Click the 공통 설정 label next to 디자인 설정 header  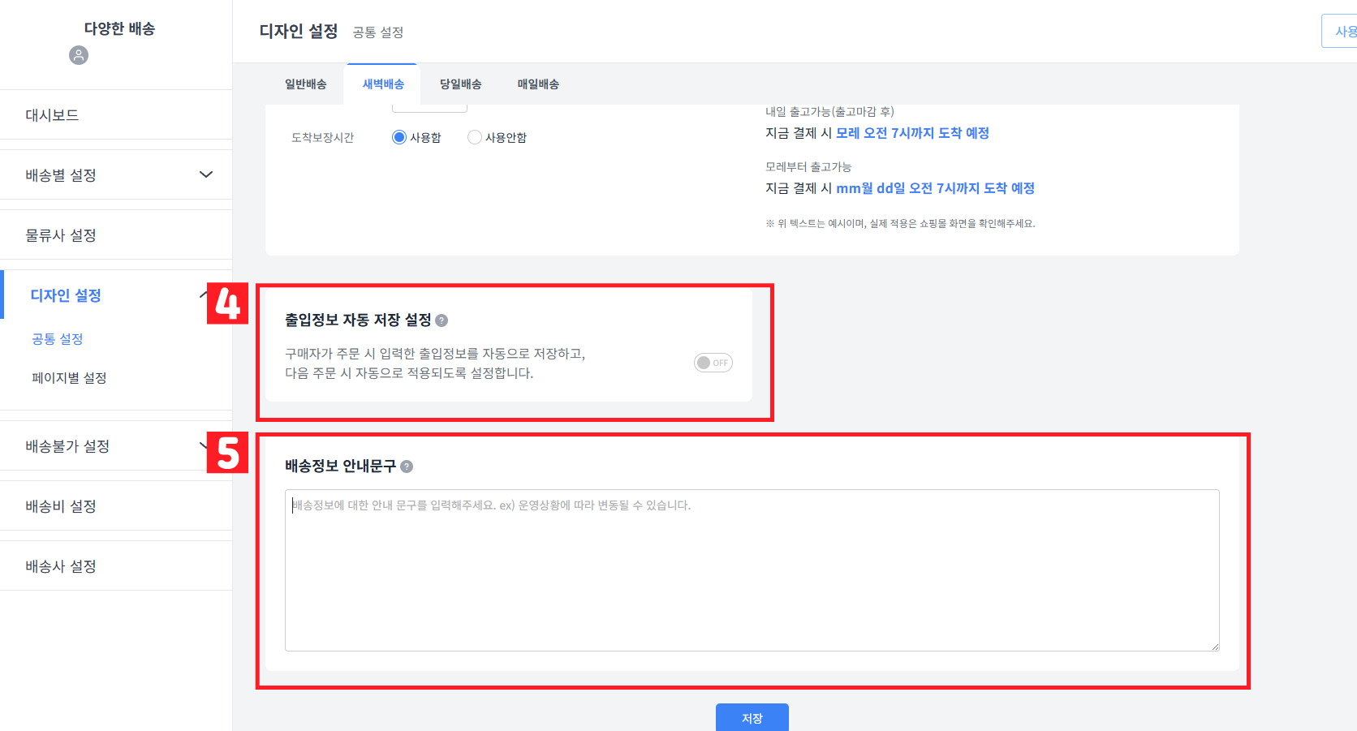pos(379,32)
